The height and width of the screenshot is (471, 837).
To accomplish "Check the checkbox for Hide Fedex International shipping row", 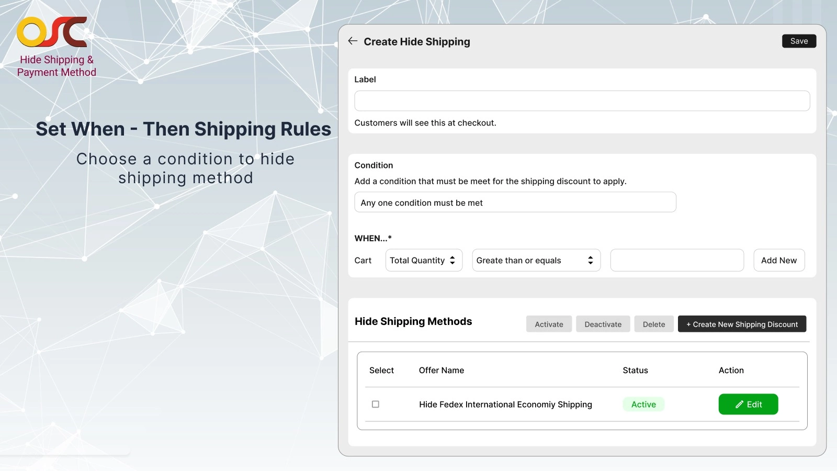I will [375, 404].
